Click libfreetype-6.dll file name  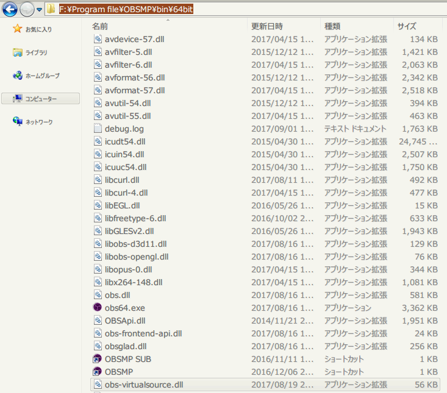click(x=135, y=218)
